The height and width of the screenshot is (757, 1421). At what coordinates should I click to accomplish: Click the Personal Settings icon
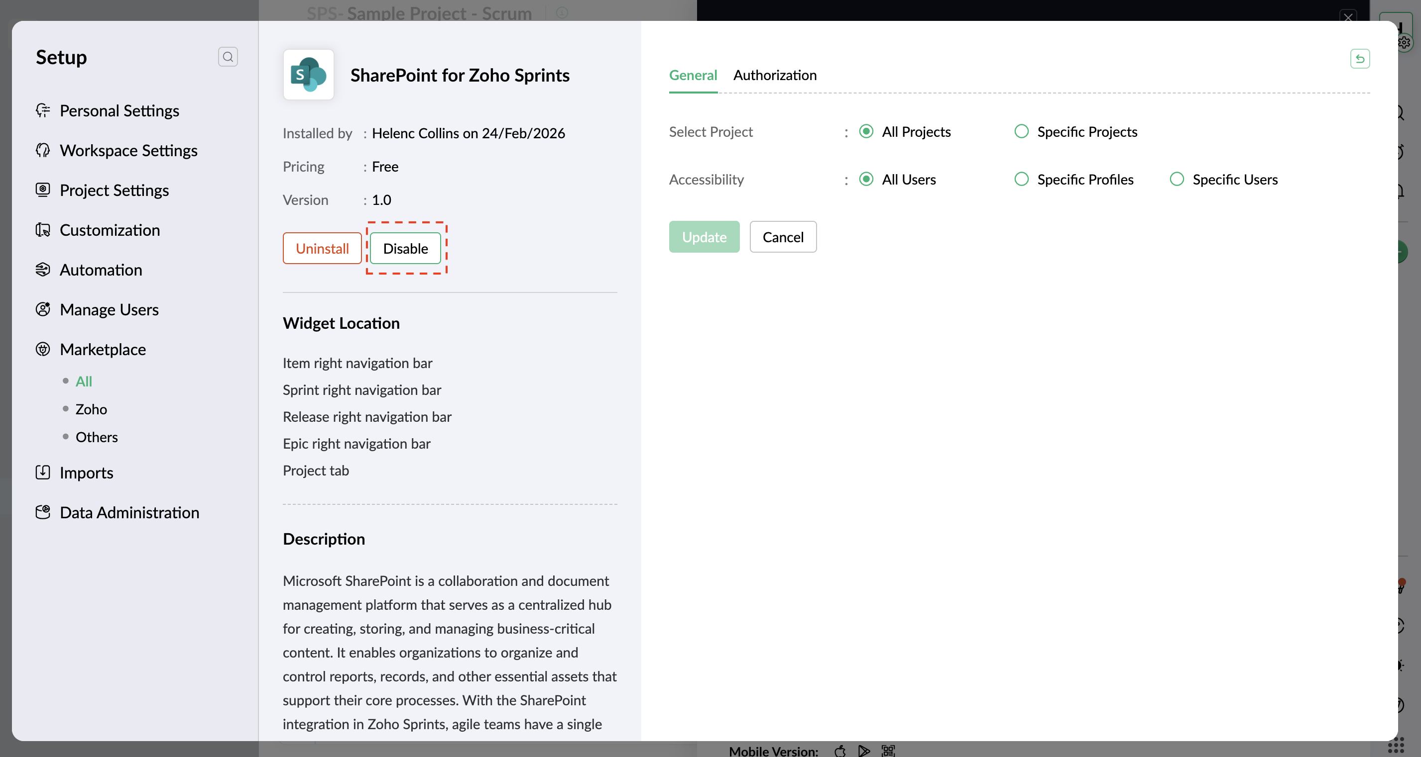(x=42, y=110)
